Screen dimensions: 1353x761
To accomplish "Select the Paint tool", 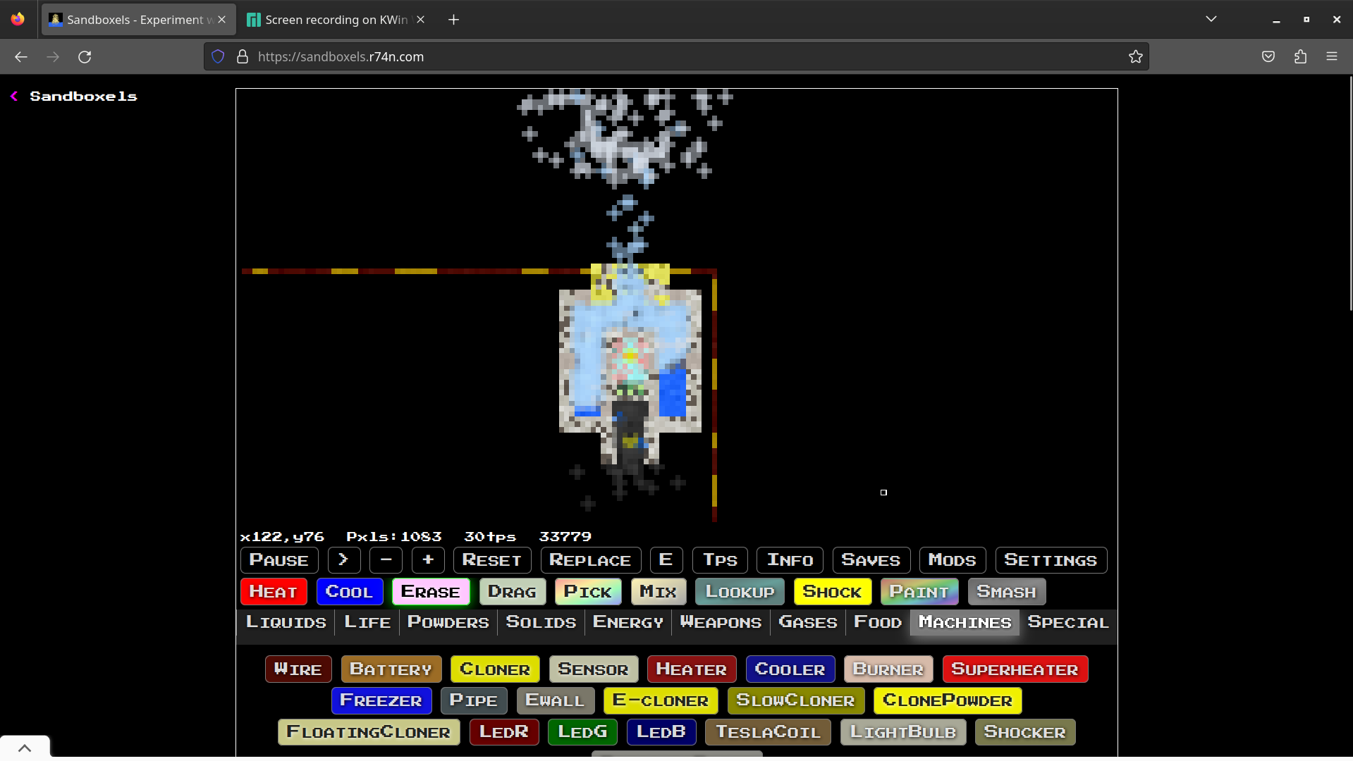I will point(920,592).
